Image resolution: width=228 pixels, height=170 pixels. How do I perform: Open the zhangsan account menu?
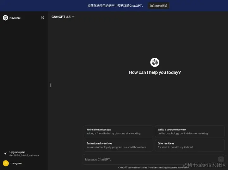coord(23,163)
